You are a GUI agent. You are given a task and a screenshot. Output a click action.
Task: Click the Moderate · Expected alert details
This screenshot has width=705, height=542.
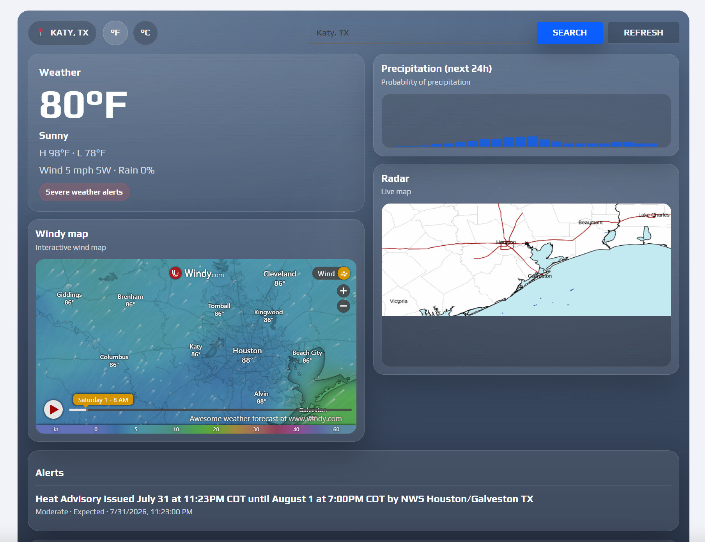pos(114,512)
